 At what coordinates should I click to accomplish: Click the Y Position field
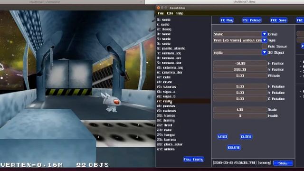pos(240,69)
